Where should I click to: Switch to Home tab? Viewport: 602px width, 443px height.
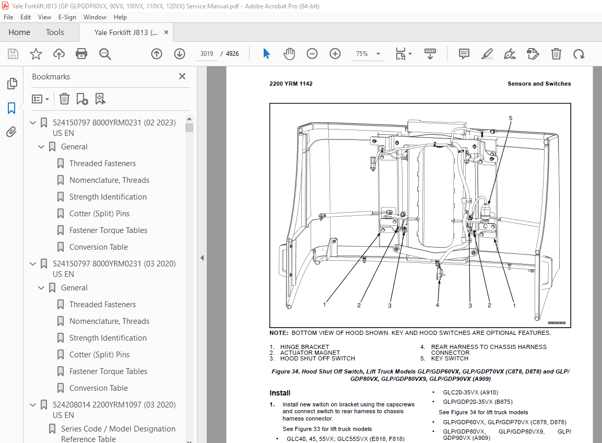tap(19, 32)
